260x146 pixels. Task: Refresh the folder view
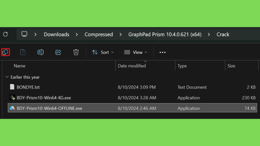6,34
